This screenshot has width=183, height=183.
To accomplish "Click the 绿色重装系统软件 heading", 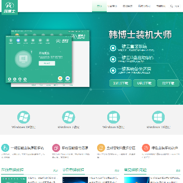I will pyautogui.click(x=165, y=148).
